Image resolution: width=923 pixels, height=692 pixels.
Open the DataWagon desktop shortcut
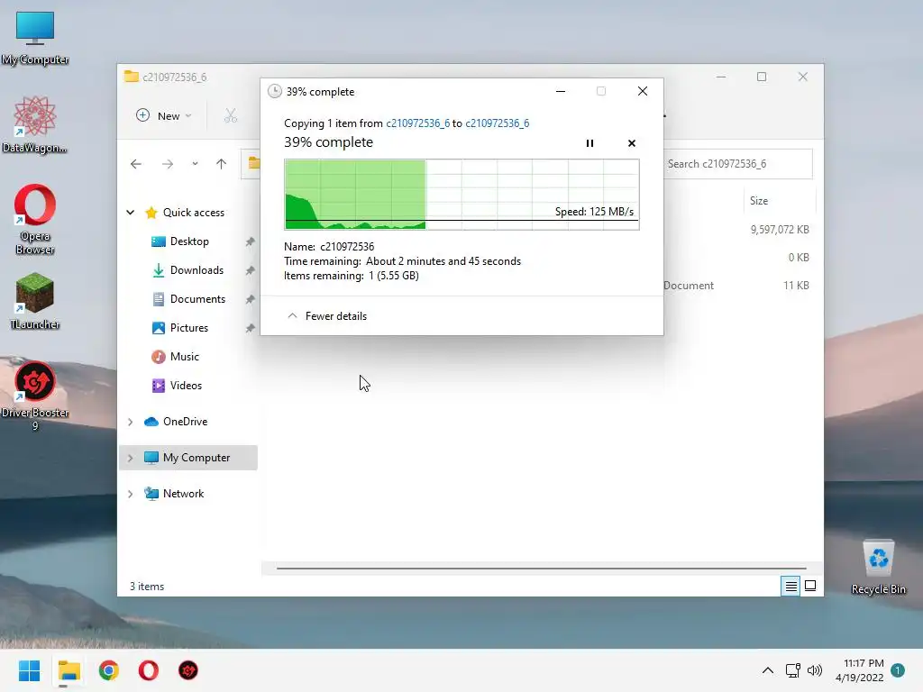pyautogui.click(x=35, y=124)
